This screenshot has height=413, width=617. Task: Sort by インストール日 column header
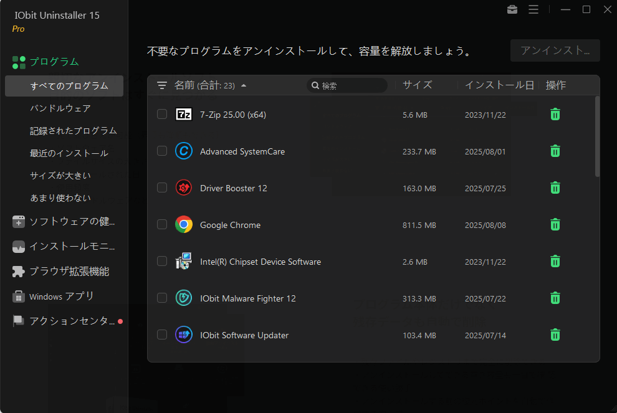click(499, 85)
